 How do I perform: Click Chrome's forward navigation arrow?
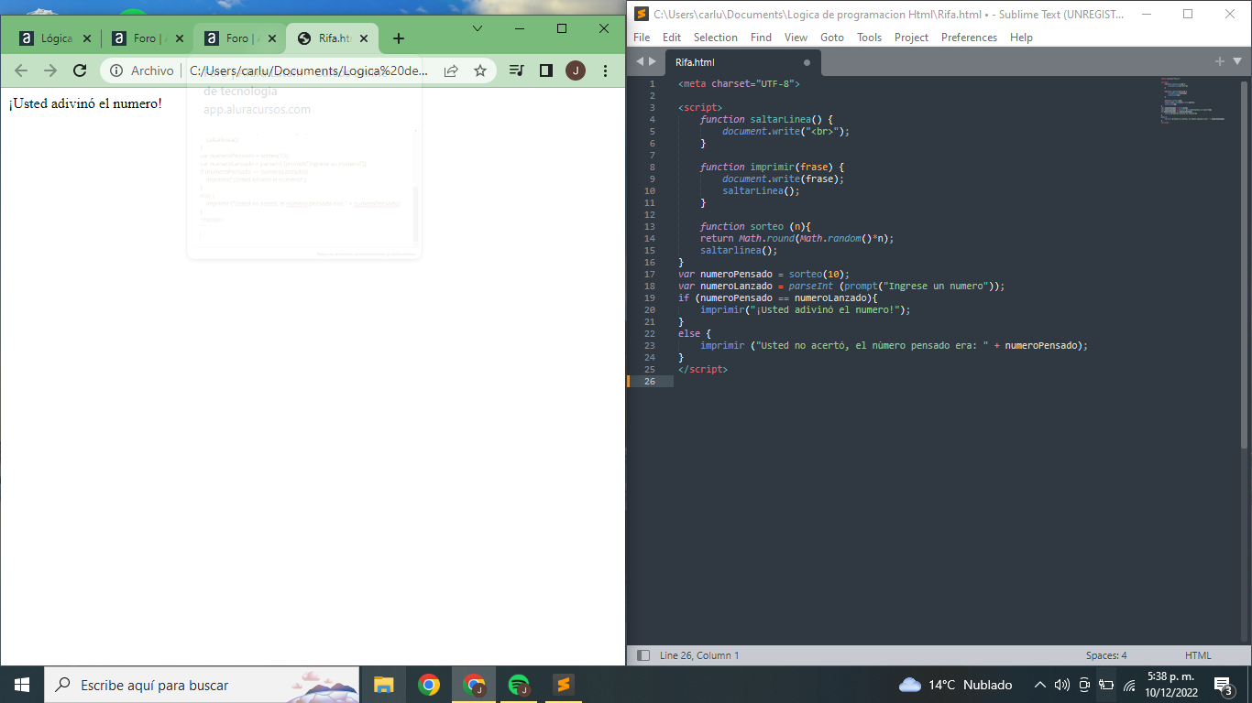tap(50, 70)
